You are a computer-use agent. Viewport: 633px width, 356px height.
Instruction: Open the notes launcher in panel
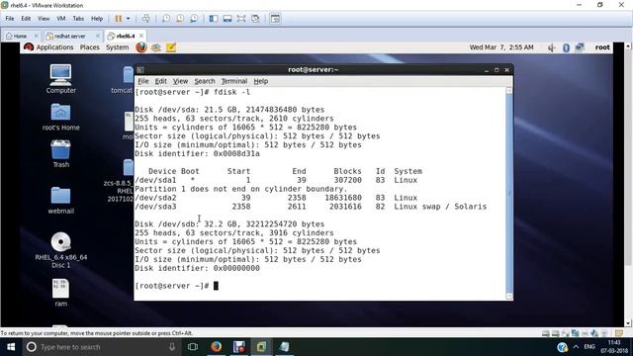tap(171, 47)
